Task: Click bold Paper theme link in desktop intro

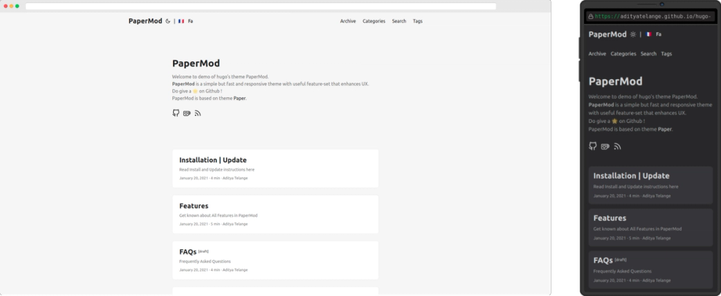Action: click(239, 99)
